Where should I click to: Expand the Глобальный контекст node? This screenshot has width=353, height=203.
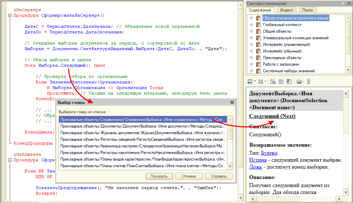(251, 25)
